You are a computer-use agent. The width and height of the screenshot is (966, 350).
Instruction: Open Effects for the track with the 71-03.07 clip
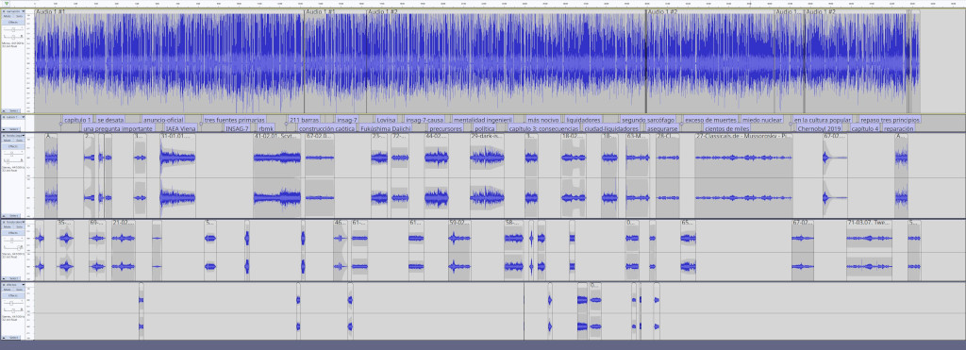(13, 232)
